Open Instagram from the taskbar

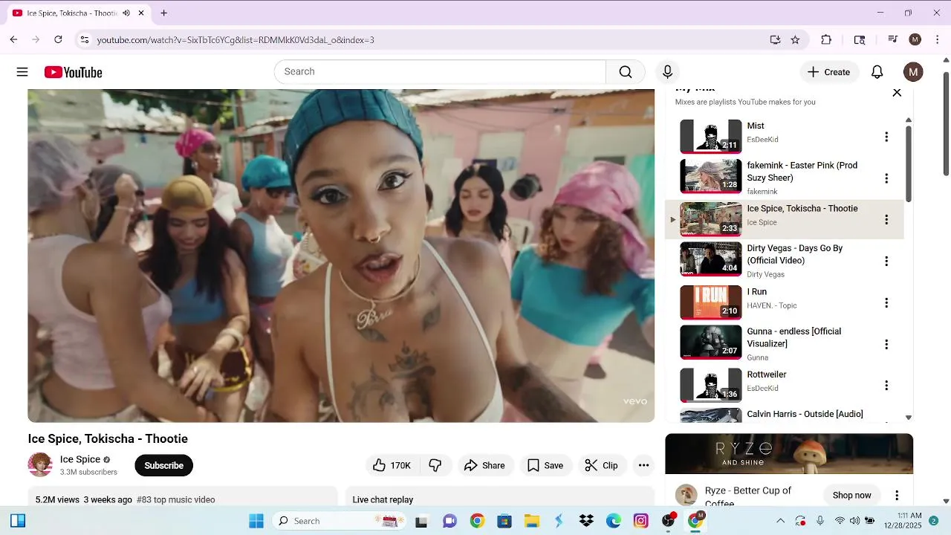[640, 521]
